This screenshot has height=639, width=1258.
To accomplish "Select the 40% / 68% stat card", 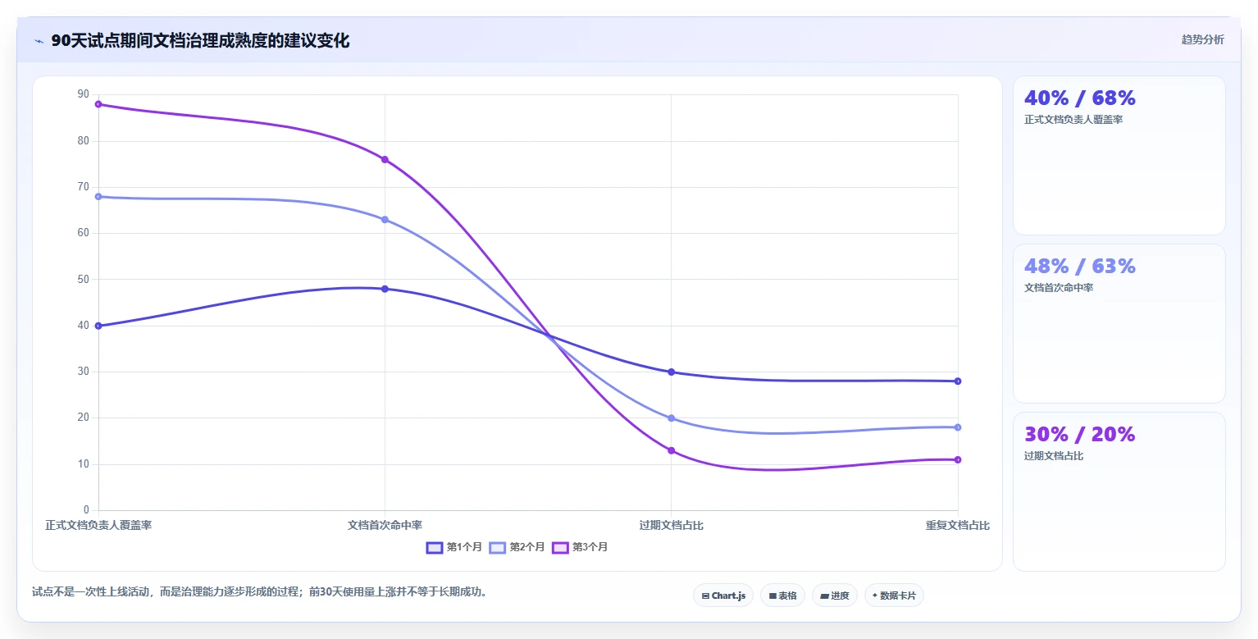I will point(1119,156).
